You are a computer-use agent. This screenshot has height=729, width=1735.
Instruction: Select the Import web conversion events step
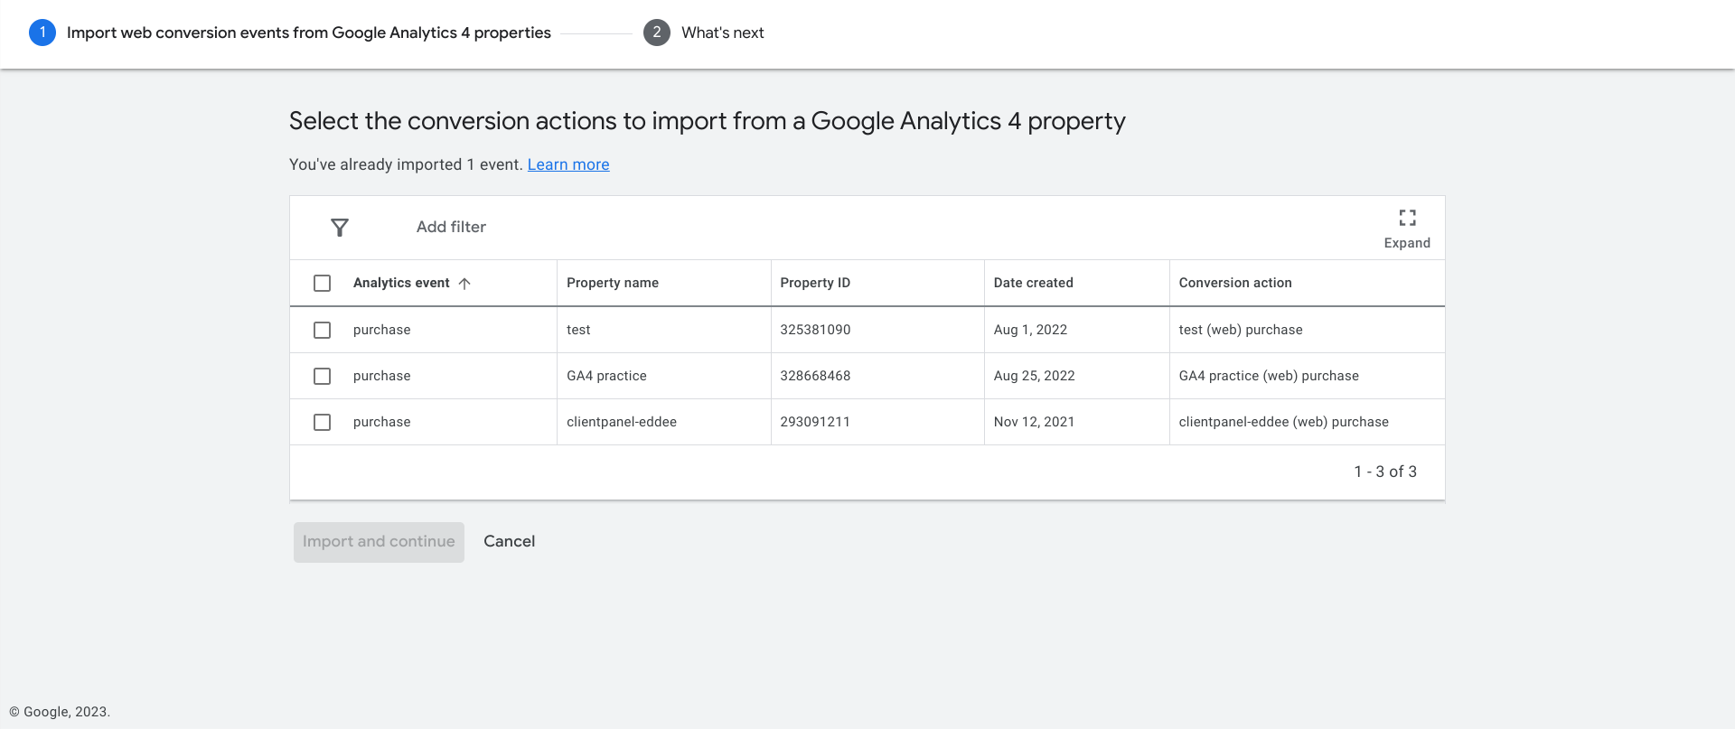(308, 33)
